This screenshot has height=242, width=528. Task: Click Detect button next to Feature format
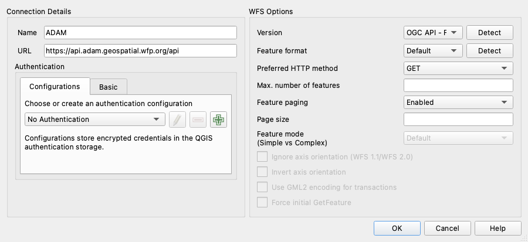490,51
